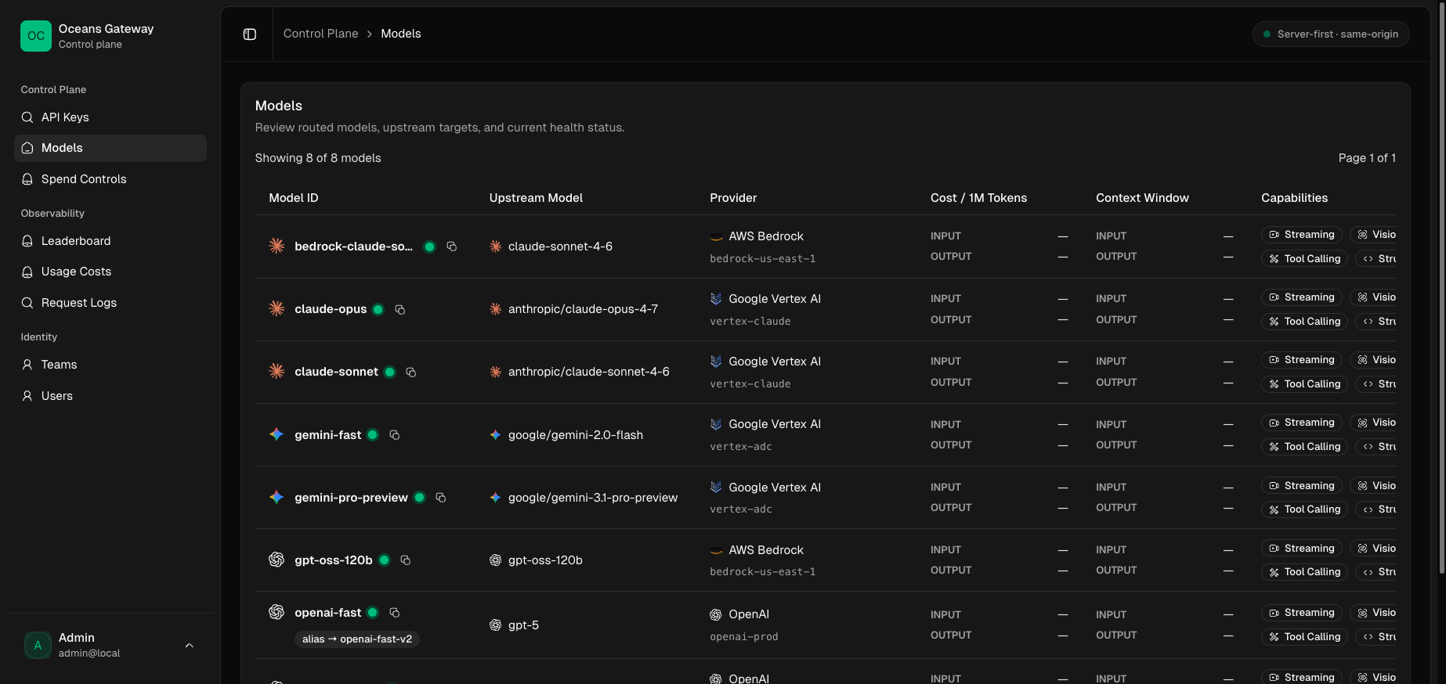Click the Anthropic icon beside claude-sonnet-4-6 upstream
The image size is (1446, 684).
click(x=495, y=247)
